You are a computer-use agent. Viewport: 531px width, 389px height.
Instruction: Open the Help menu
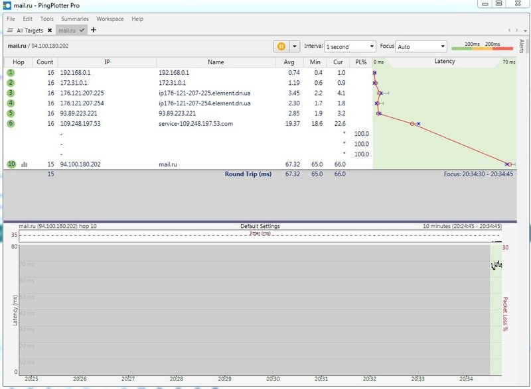[137, 19]
